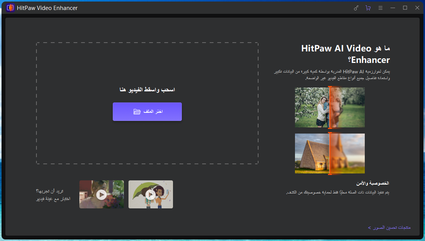
Task: Click the house before/after preview image
Action: 329,153
